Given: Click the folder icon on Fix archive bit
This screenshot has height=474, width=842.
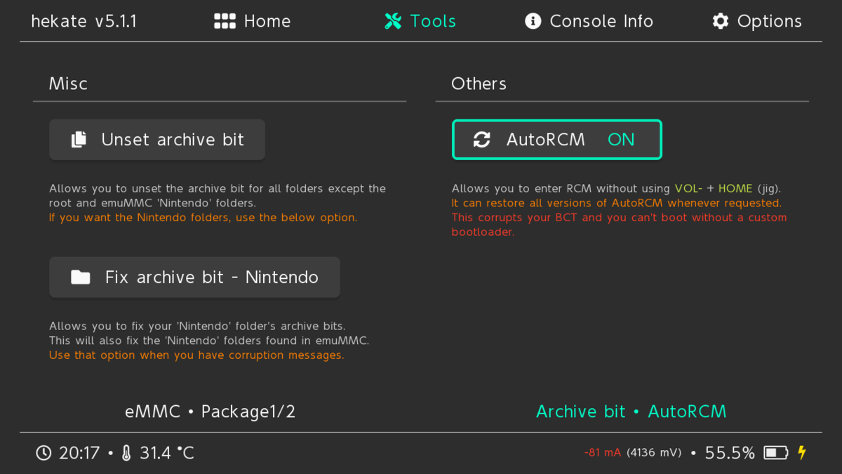Looking at the screenshot, I should [x=81, y=277].
